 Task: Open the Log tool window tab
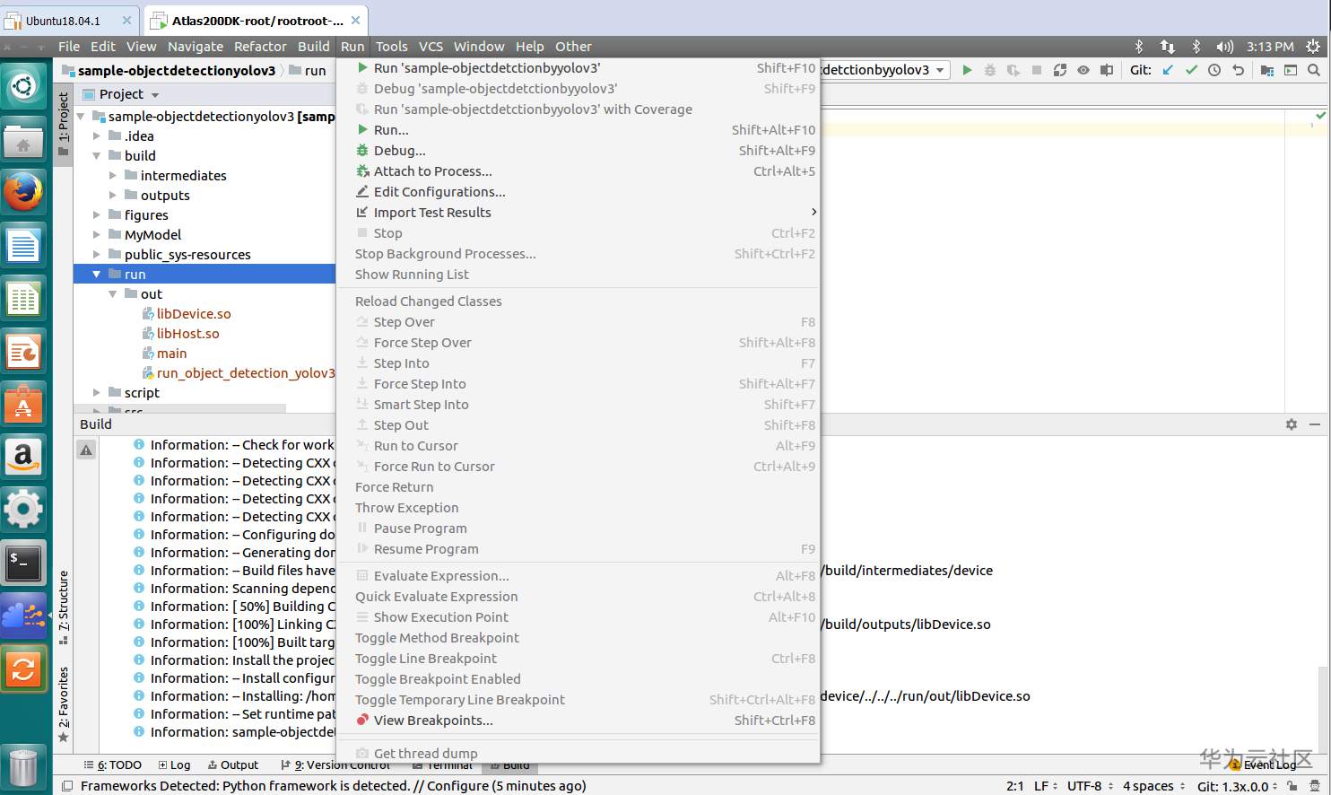[x=174, y=765]
